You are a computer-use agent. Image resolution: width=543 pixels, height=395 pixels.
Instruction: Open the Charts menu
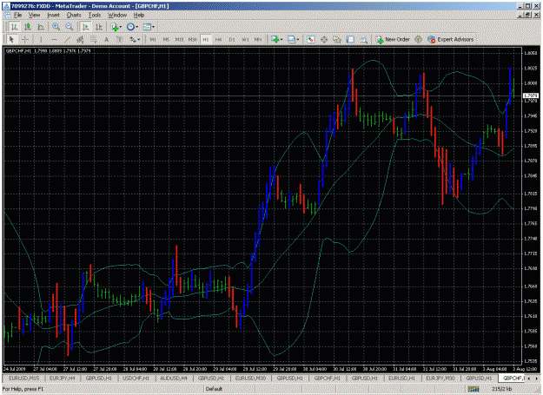point(74,16)
